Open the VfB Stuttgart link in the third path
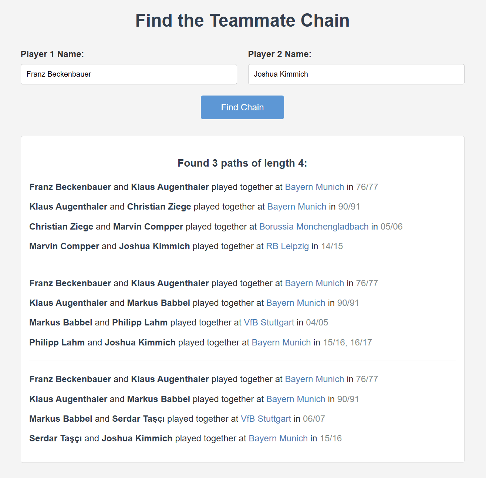The image size is (486, 478). coord(266,419)
